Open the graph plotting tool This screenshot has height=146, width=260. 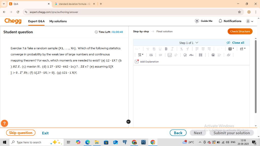tap(229, 55)
